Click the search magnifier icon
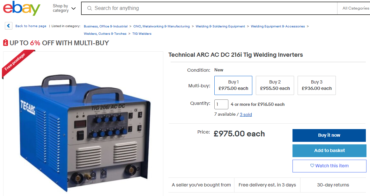 (x=90, y=8)
